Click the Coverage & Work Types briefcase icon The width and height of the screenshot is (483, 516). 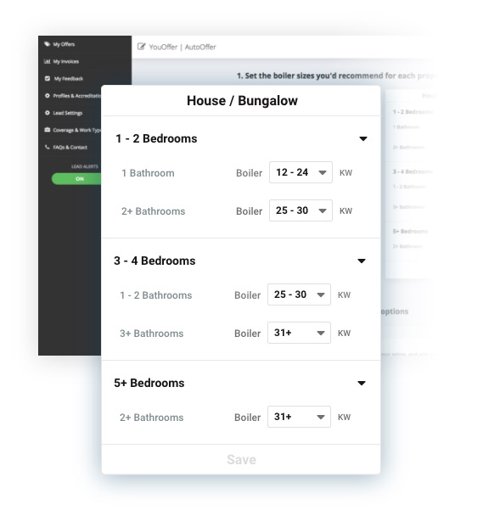48,130
